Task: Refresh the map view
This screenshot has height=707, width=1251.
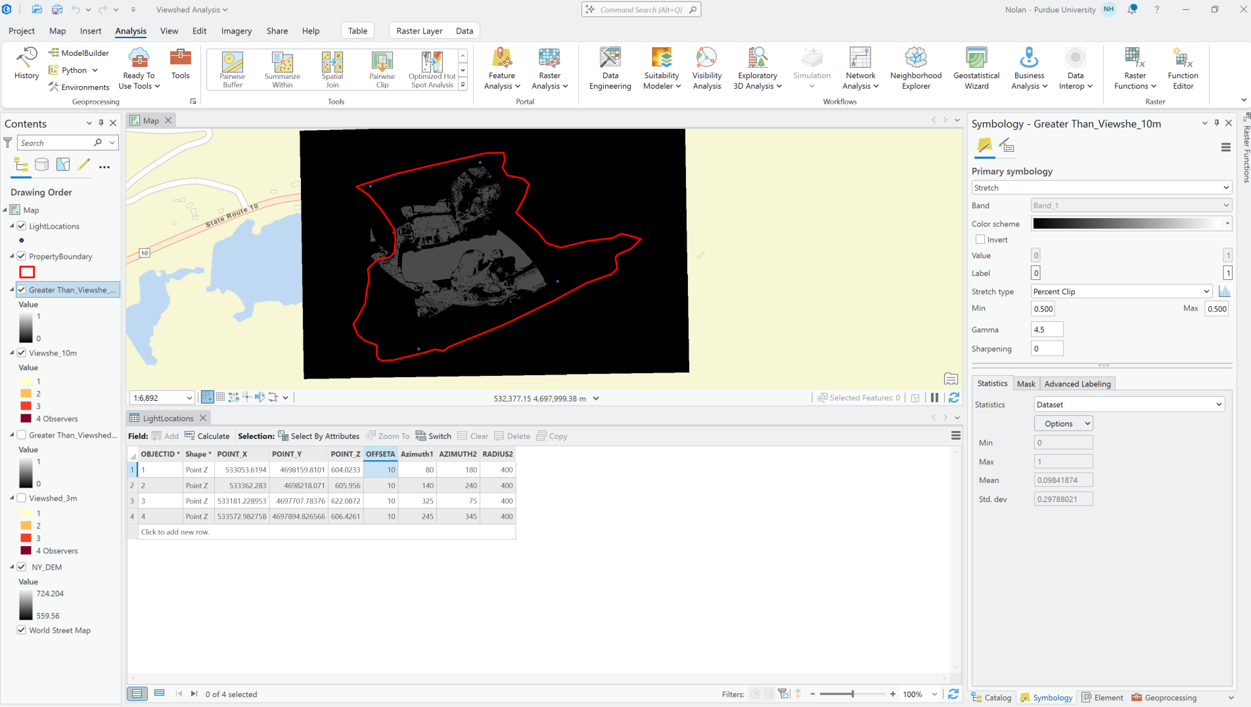Action: click(x=954, y=398)
